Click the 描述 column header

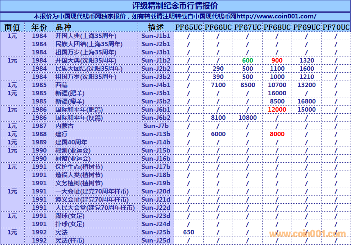156,27
